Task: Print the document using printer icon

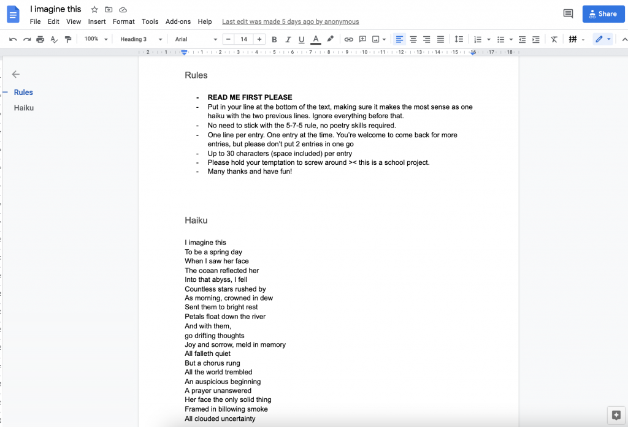Action: pos(40,39)
